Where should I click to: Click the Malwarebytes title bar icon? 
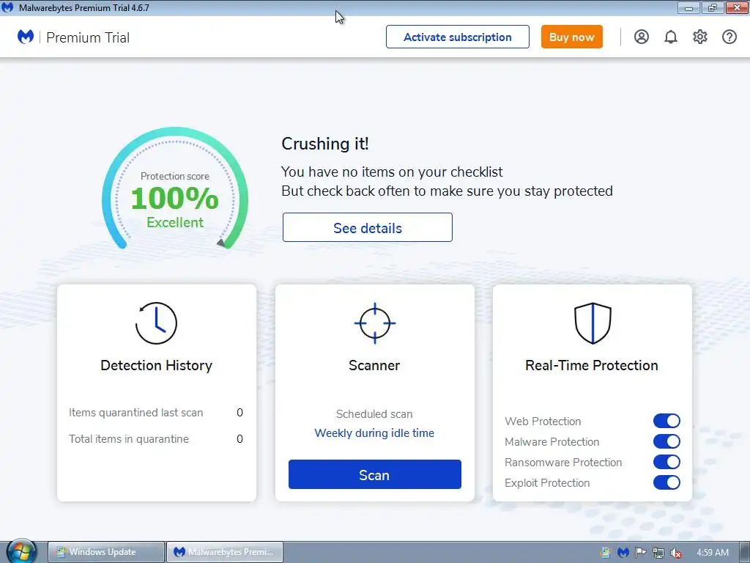click(x=7, y=7)
